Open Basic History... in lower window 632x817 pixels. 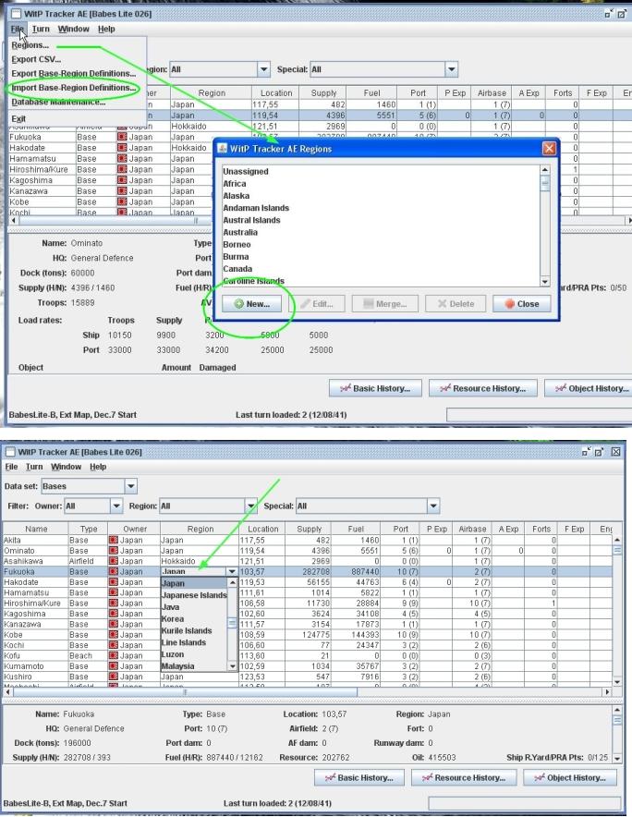(359, 777)
